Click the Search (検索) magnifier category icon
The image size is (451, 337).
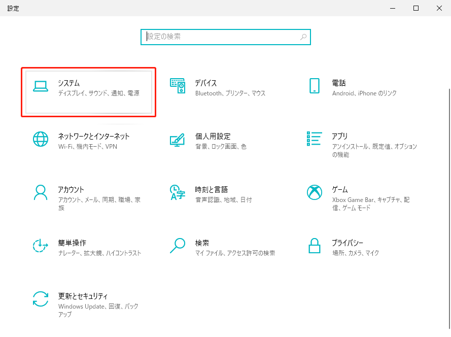(178, 246)
